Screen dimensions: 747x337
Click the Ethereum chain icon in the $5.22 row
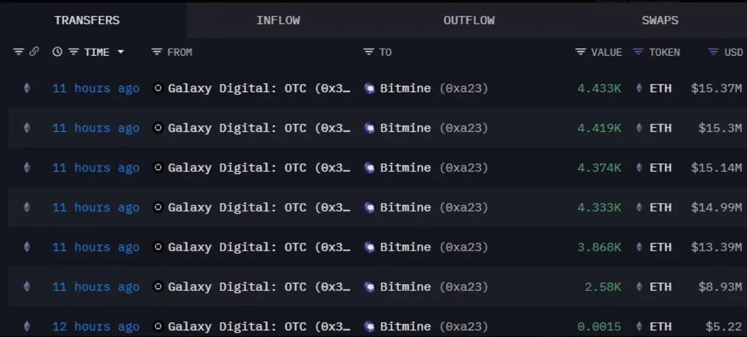point(26,326)
